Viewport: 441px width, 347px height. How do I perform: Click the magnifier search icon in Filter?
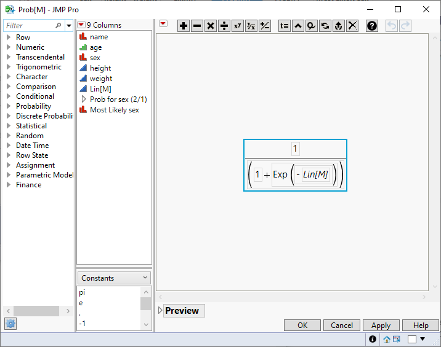pos(59,26)
